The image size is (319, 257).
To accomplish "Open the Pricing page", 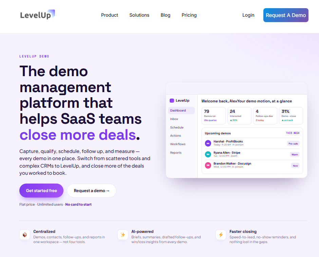I will [189, 15].
